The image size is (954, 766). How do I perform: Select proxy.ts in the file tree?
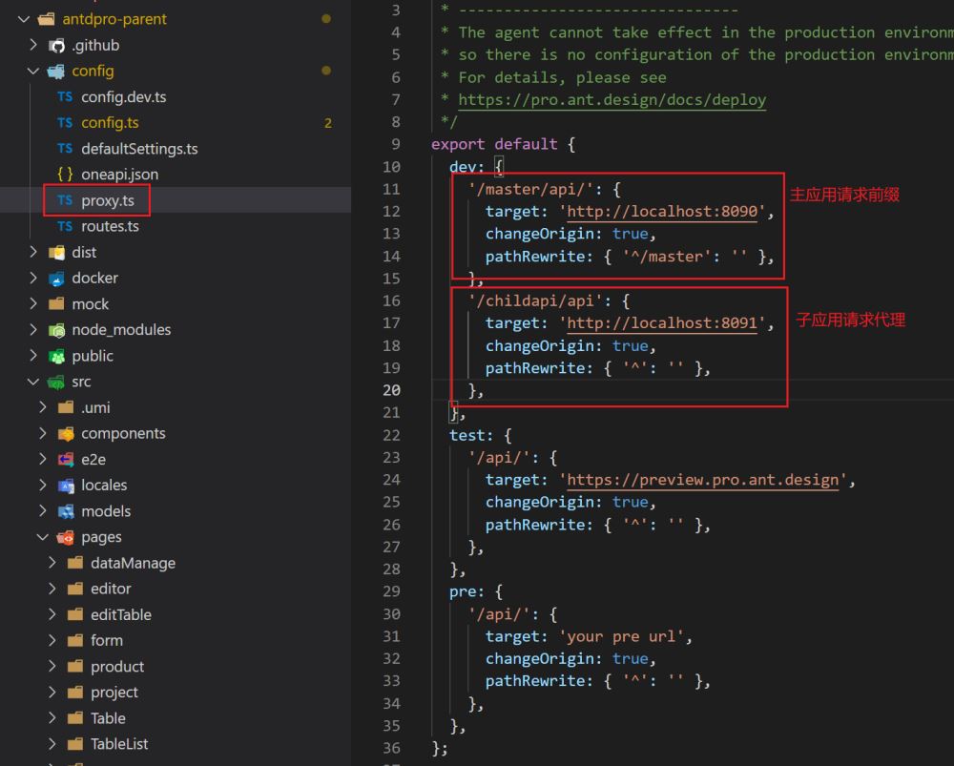coord(176,200)
